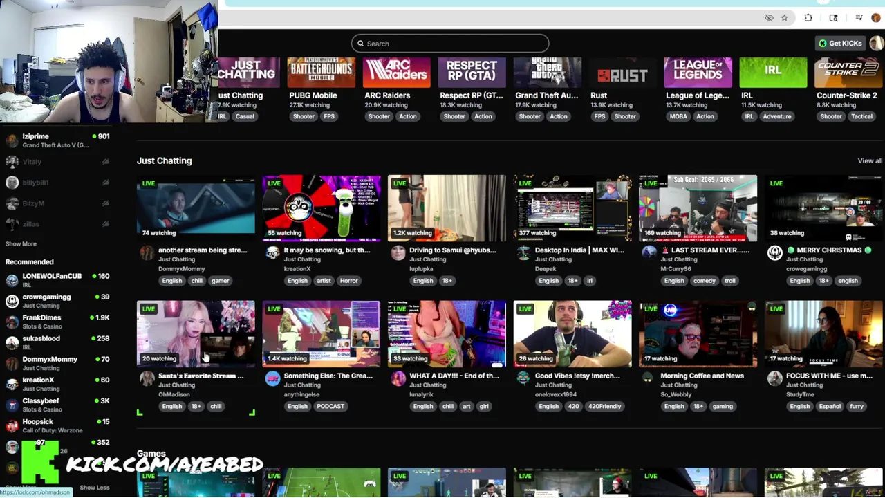Screen dimensions: 885x498
Task: Open the browser profile avatar
Action: tap(876, 18)
